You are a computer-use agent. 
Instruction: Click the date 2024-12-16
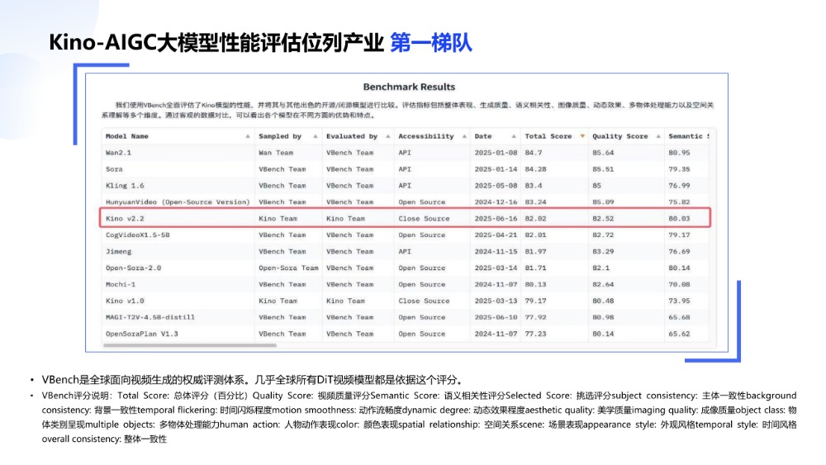point(496,202)
